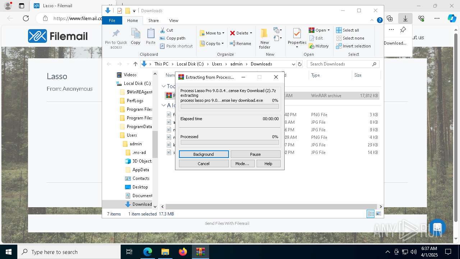The width and height of the screenshot is (460, 259).
Task: Click the refresh button in address bar
Action: click(300, 64)
